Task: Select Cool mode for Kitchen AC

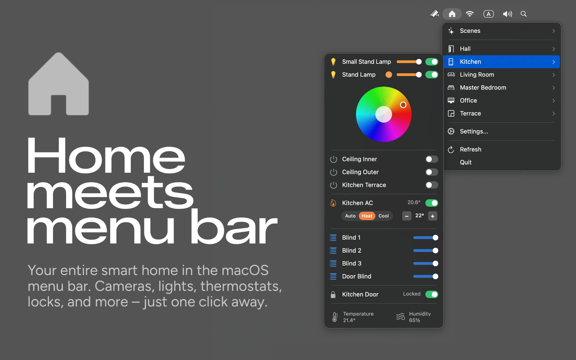Action: (383, 216)
